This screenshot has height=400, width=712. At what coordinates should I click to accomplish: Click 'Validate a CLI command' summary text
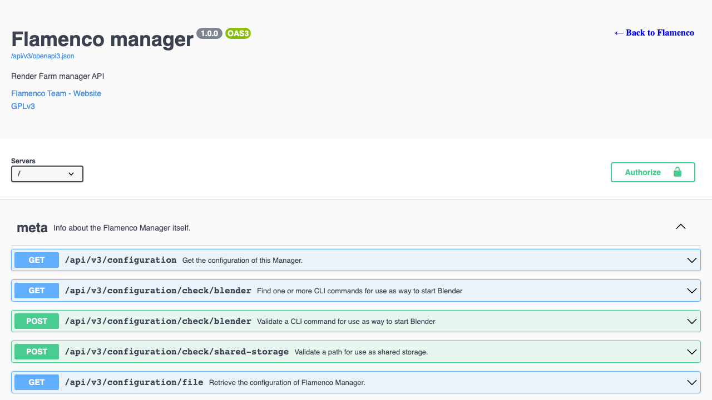(346, 321)
